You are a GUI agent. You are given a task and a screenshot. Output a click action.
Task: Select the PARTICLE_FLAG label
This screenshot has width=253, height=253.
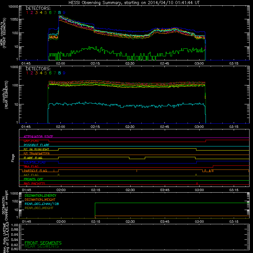(x=35, y=170)
